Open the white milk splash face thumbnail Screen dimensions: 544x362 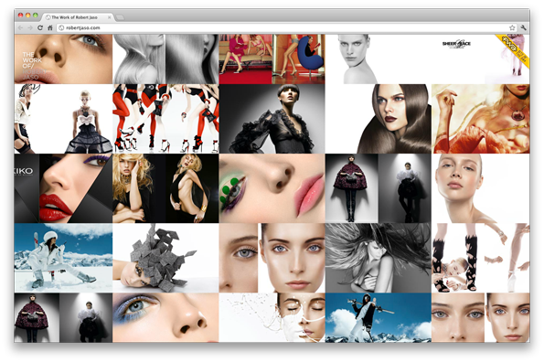pos(272,317)
